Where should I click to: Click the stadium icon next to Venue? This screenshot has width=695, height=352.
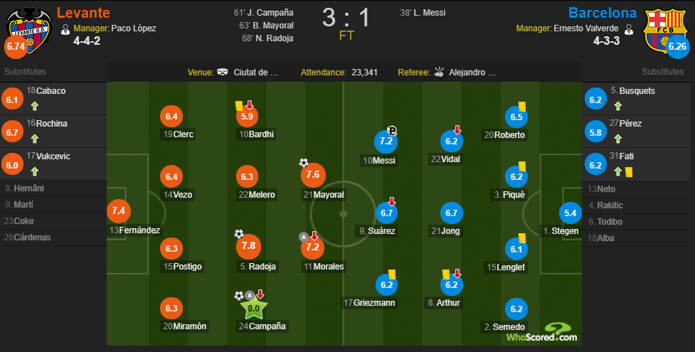pos(223,72)
